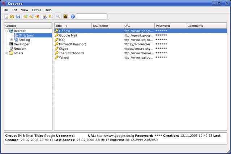Lock the workspace with the padlock icon

click(65, 17)
